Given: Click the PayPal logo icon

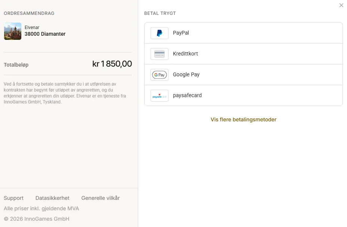Looking at the screenshot, I should tap(159, 33).
